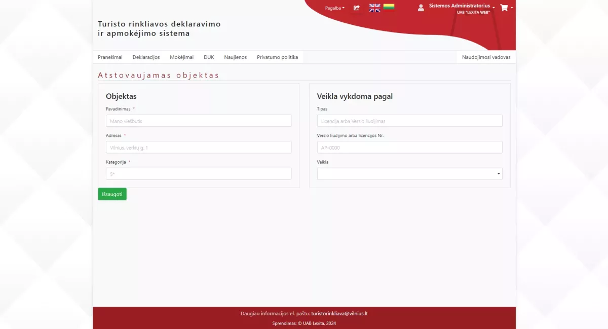Viewport: 608px width, 329px height.
Task: Navigate to the DUK page
Action: [209, 57]
